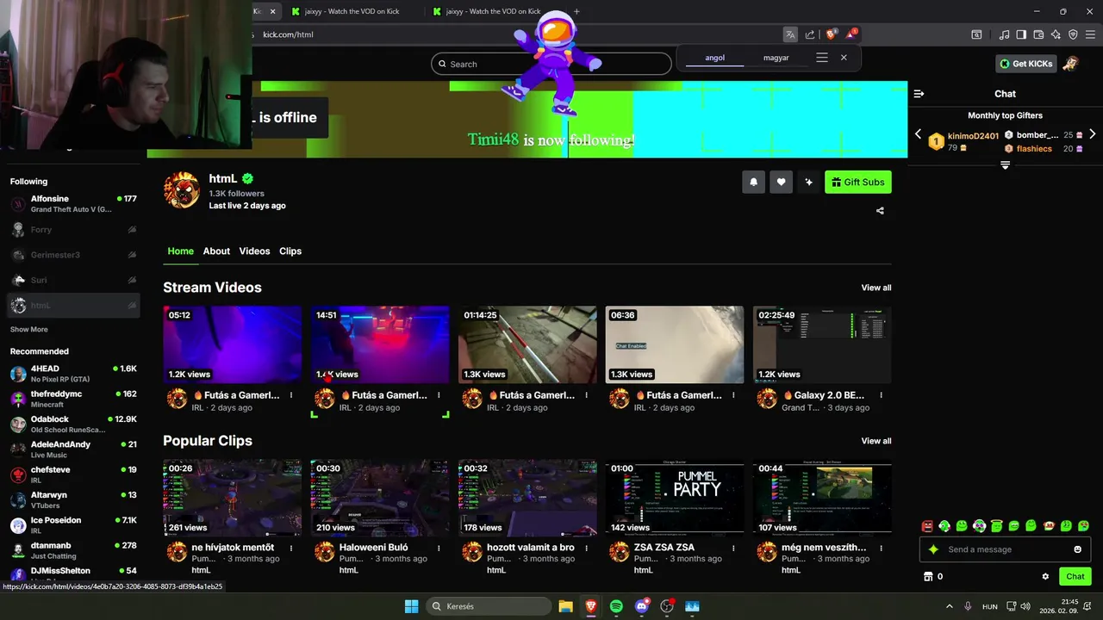Click the Gift Subs button
The image size is (1103, 620).
coord(858,182)
